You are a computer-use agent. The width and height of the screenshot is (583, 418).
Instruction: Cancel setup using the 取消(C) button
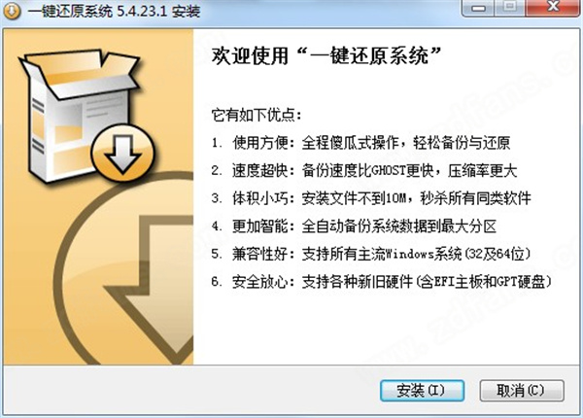click(522, 391)
